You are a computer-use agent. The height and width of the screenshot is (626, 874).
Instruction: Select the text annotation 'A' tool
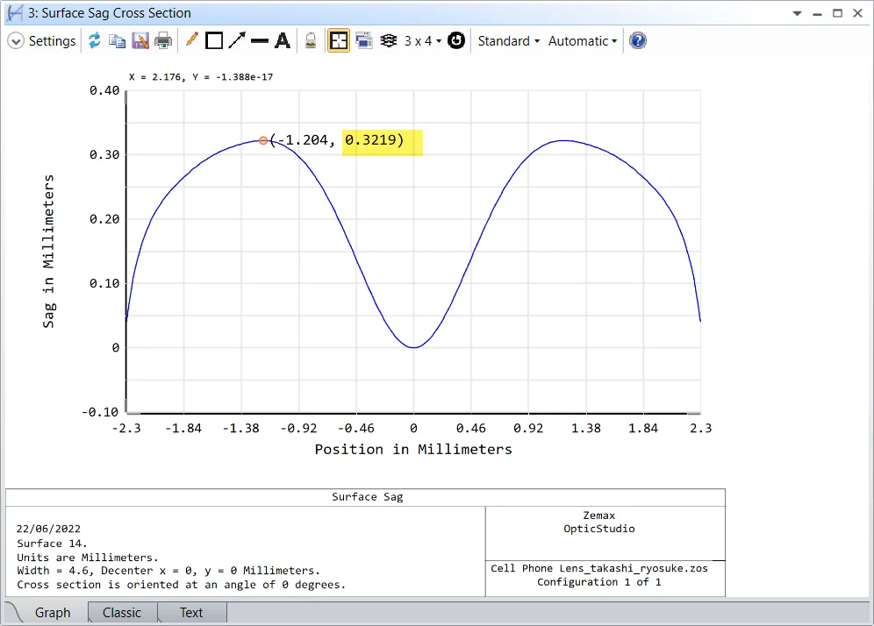[x=283, y=41]
